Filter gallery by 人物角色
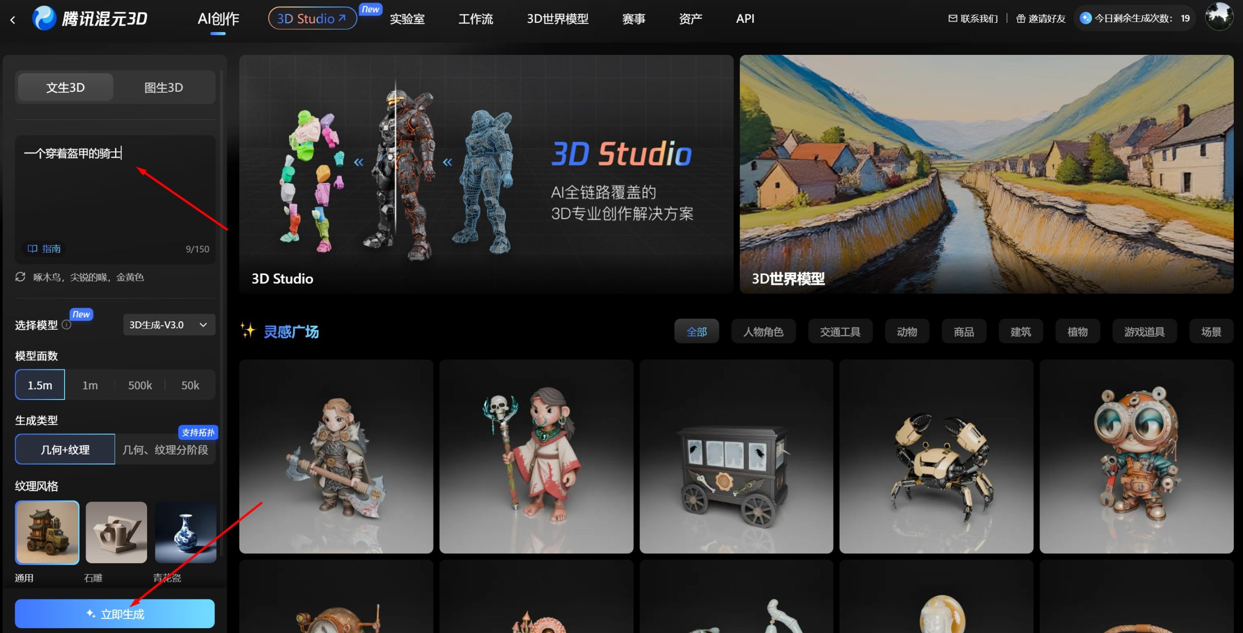Screen dimensions: 1243x633 point(763,332)
